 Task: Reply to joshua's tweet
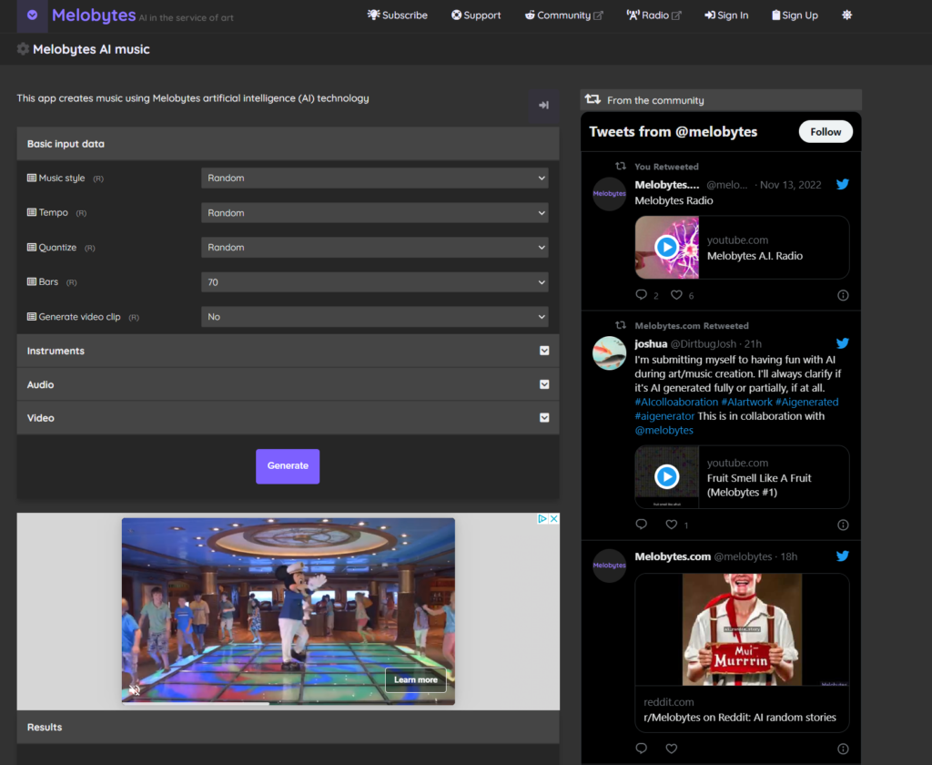click(x=641, y=525)
